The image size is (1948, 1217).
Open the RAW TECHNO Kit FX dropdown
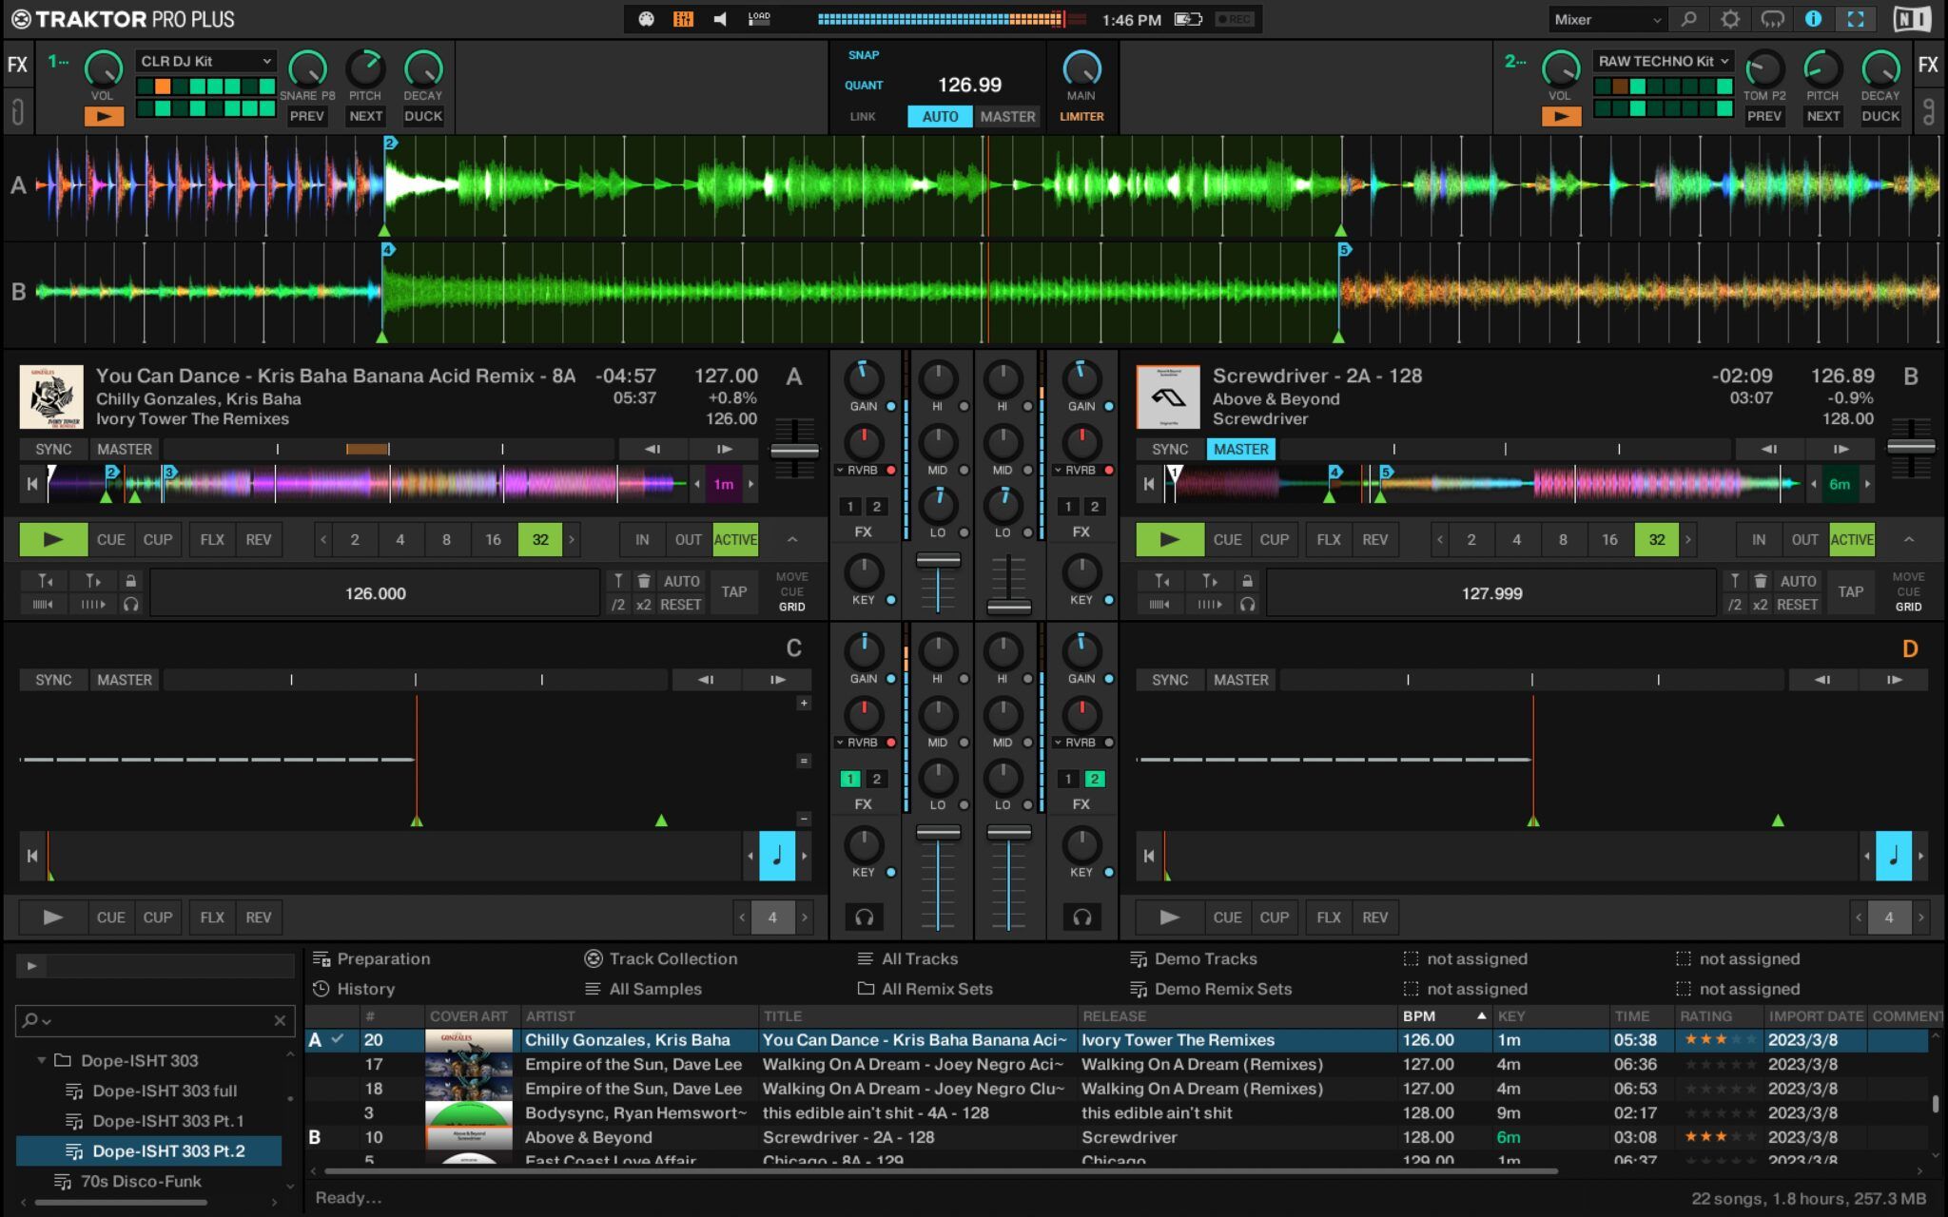pyautogui.click(x=1661, y=60)
